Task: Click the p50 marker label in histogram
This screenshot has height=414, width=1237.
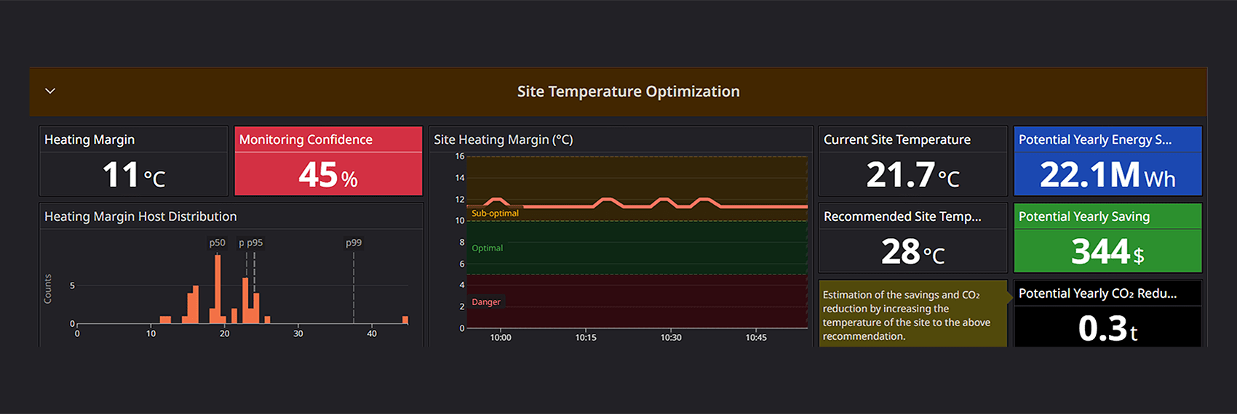Action: [217, 243]
